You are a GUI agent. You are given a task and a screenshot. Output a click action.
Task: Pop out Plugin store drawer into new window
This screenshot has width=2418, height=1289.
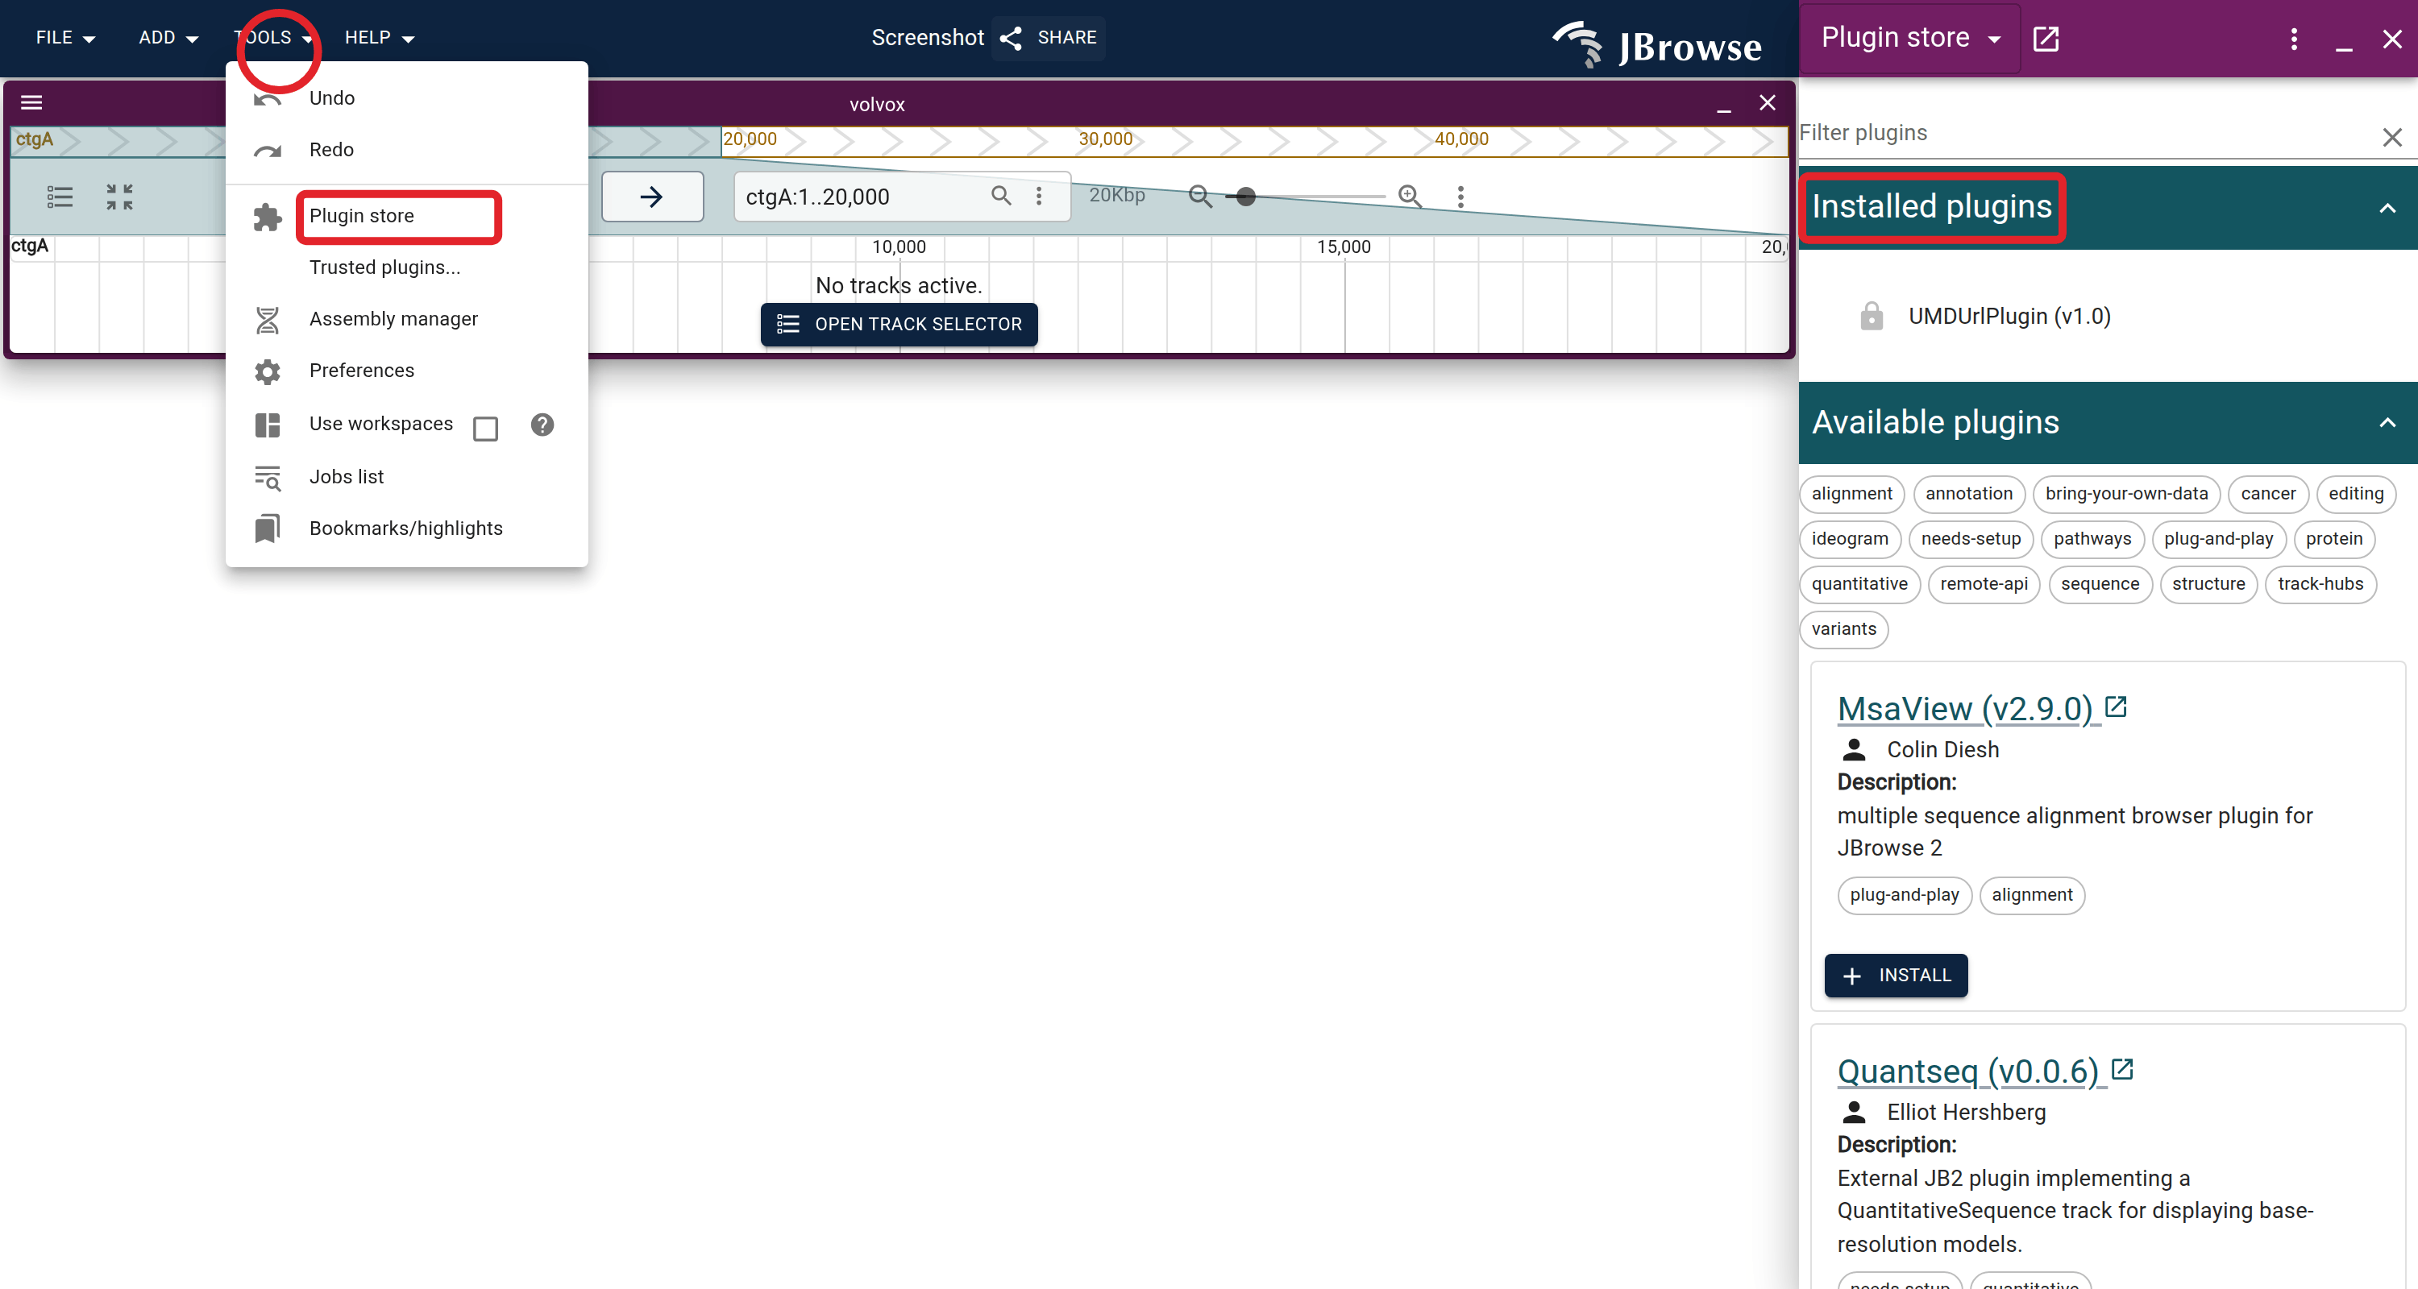pyautogui.click(x=2046, y=39)
